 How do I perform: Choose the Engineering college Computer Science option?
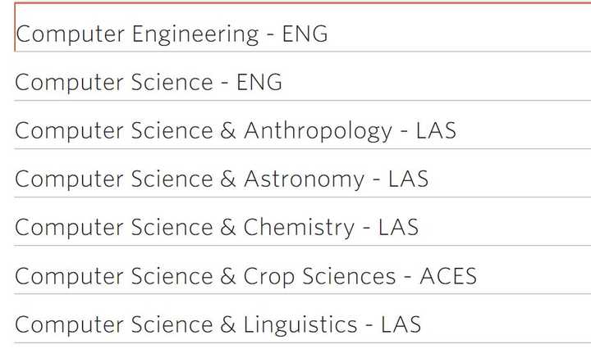[x=303, y=76]
